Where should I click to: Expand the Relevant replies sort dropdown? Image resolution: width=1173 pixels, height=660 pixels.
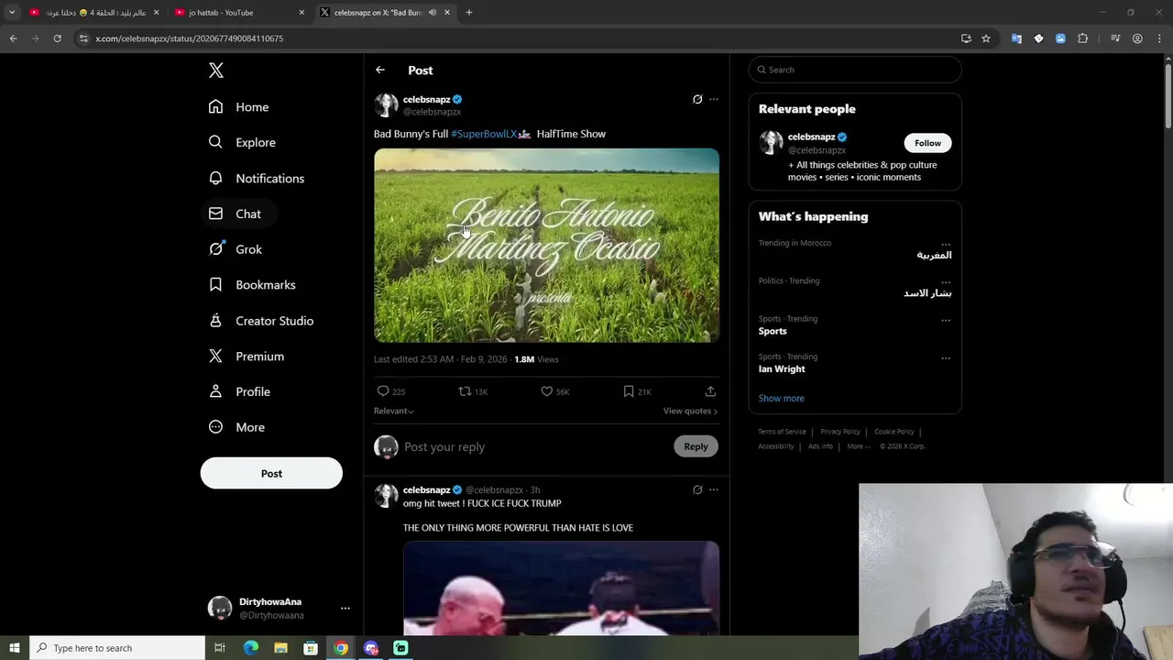click(x=394, y=411)
